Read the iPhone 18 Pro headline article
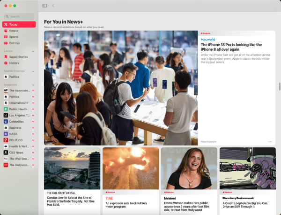 point(231,47)
